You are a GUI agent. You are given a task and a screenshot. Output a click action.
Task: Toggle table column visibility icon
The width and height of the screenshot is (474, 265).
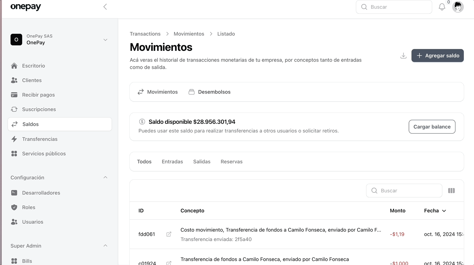[x=451, y=191]
